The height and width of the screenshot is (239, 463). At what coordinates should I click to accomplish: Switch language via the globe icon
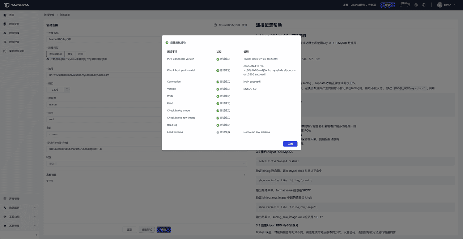tap(424, 5)
